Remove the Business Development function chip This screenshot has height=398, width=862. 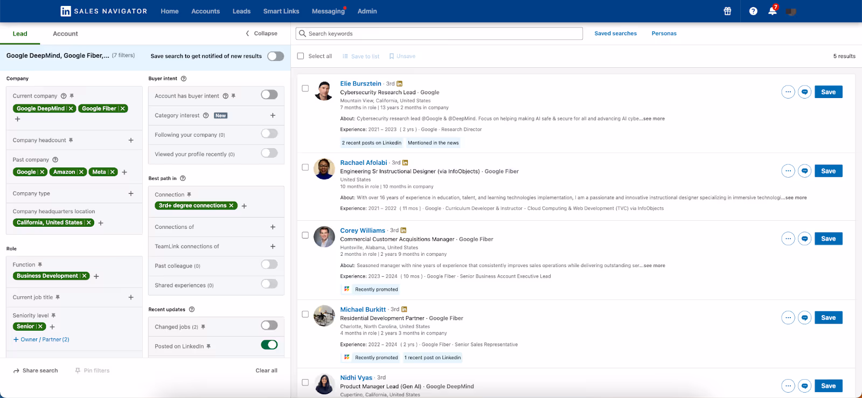[85, 276]
